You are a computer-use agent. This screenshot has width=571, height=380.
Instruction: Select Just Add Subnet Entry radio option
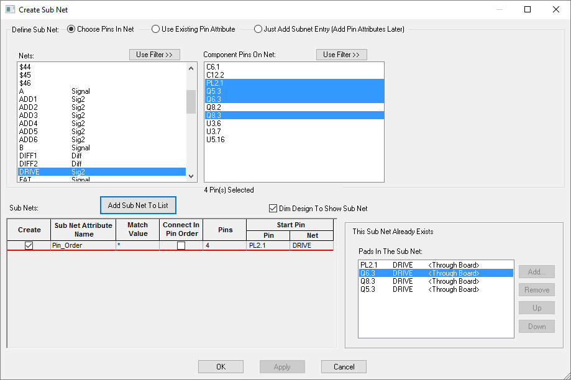258,29
